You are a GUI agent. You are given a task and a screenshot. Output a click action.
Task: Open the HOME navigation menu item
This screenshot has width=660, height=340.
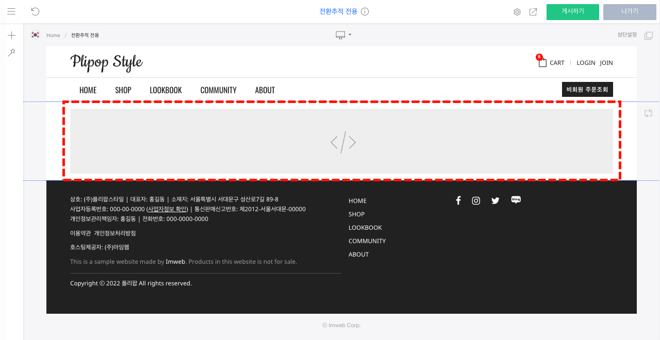tap(88, 90)
